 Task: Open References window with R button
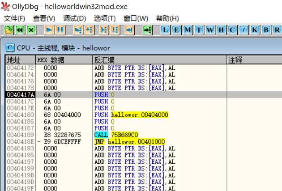click(277, 30)
